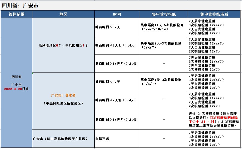Click "抵百时间≥7天但< 14天" beside 集中隔离7天 cell
This screenshot has height=149, width=242.
pos(117,45)
